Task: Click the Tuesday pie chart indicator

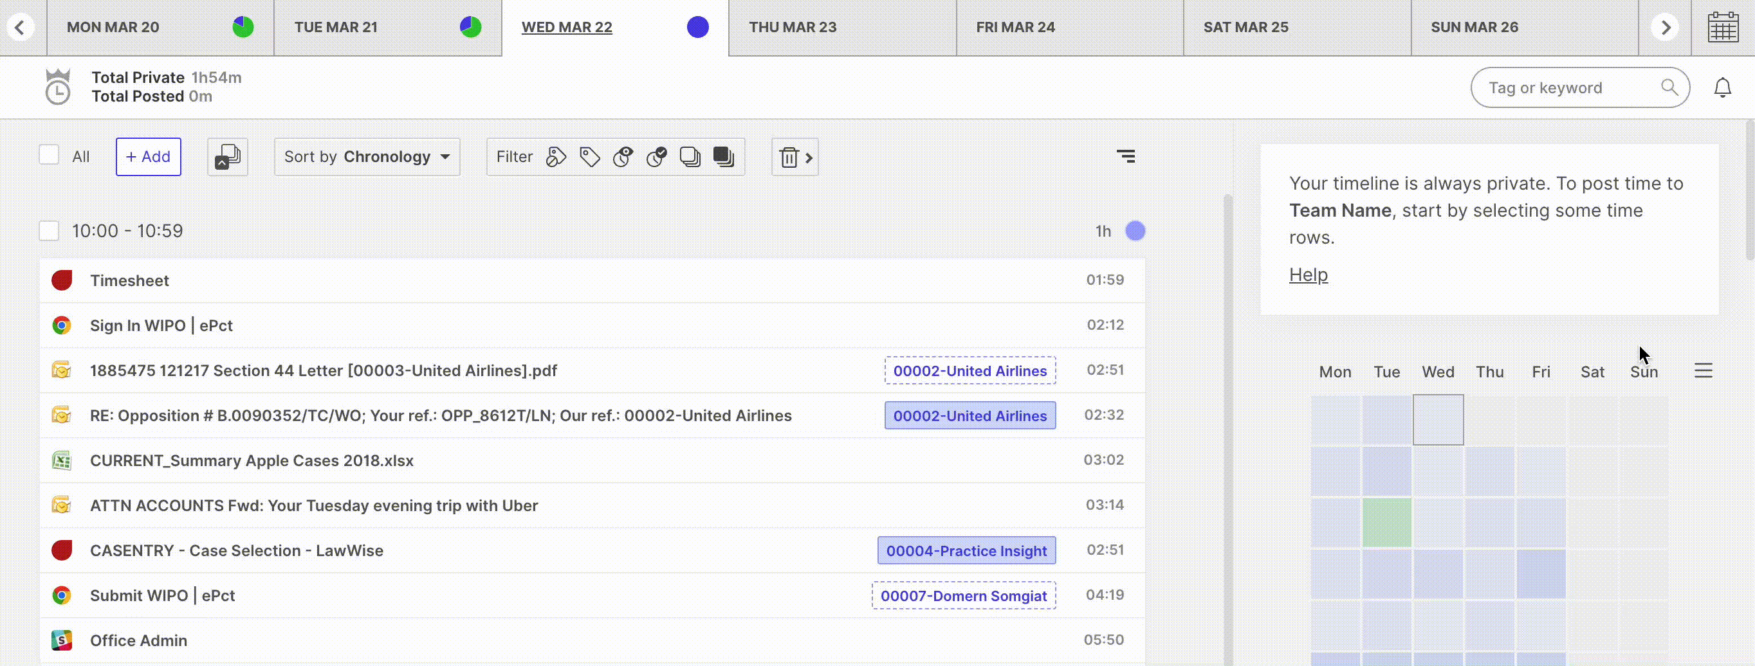Action: pos(471,27)
